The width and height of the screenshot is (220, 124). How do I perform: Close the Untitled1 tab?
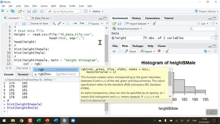click(22, 18)
